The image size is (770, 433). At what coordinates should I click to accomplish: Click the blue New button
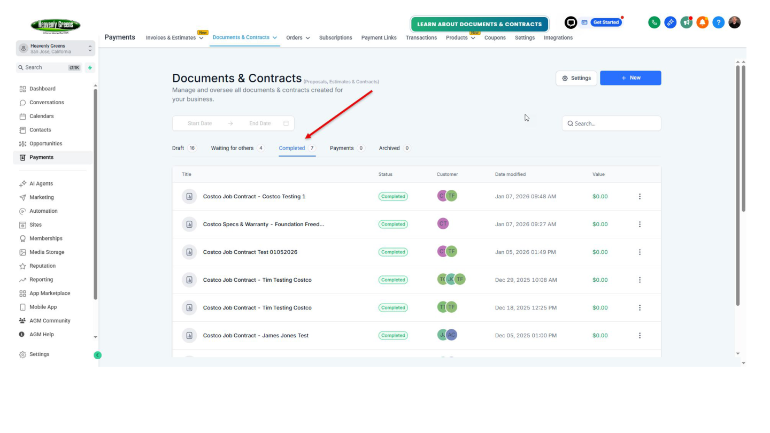[630, 78]
